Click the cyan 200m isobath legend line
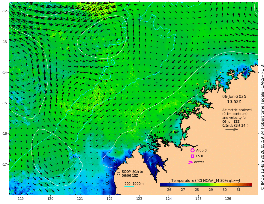 pyautogui.click(x=129, y=186)
